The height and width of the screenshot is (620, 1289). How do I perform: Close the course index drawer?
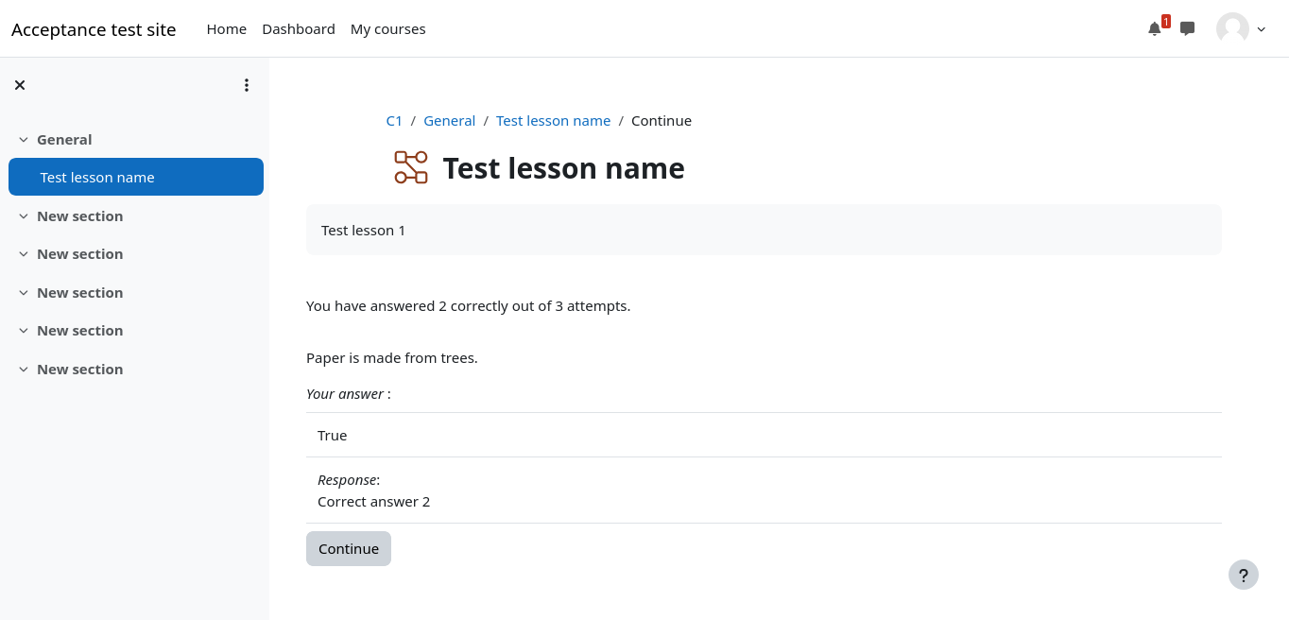(x=20, y=85)
